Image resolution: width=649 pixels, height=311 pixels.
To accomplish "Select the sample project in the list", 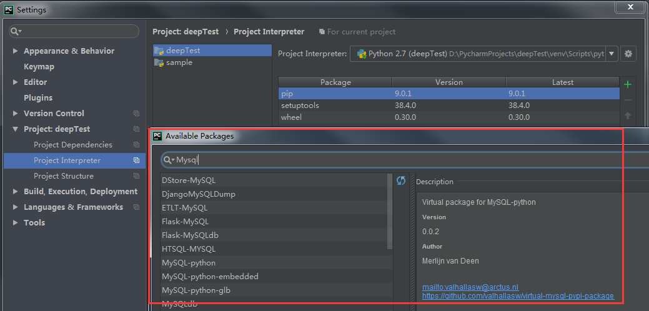I will coord(212,63).
